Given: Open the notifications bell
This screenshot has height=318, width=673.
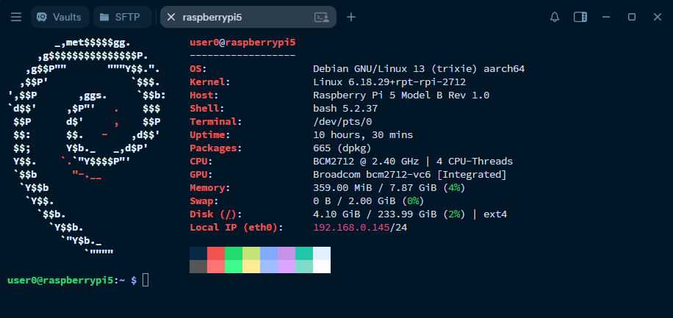Looking at the screenshot, I should pos(555,17).
